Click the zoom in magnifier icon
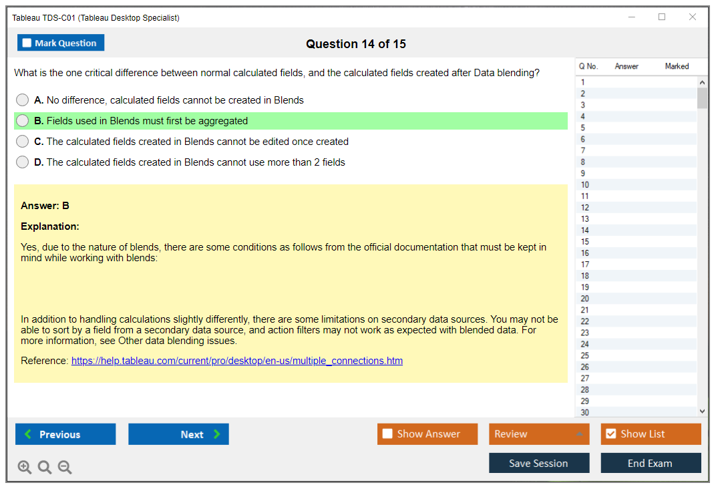This screenshot has width=718, height=491. [x=25, y=467]
